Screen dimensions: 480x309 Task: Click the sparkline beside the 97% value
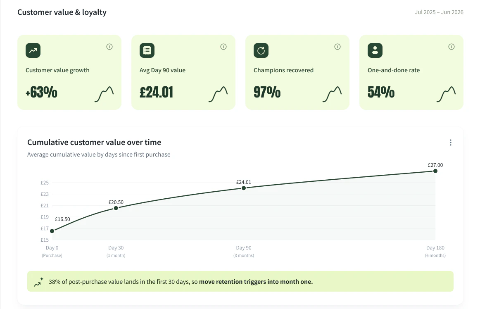click(x=332, y=94)
